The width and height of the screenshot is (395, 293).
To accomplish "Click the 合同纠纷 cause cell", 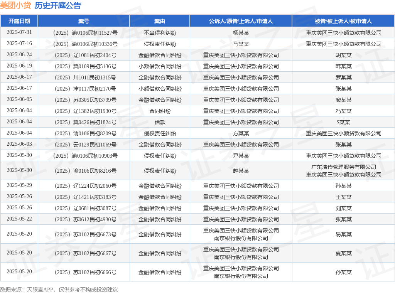I will pos(160,111).
